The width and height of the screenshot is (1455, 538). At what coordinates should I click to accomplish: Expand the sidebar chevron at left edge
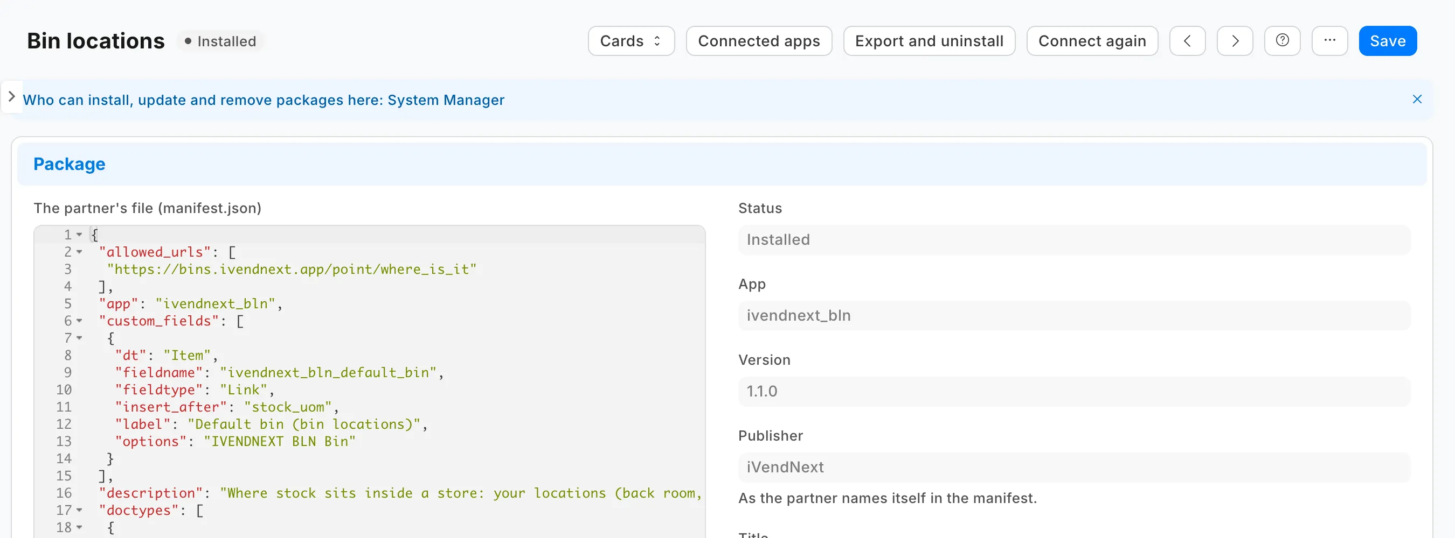pos(11,97)
